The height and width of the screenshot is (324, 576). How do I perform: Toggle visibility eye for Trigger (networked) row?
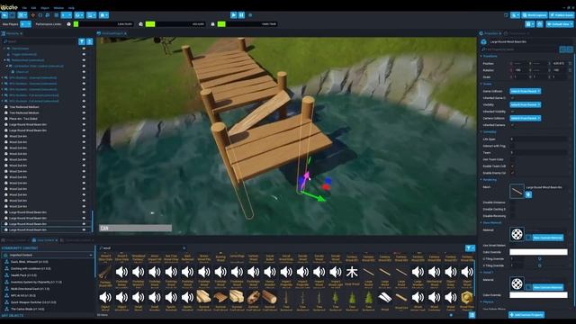84,54
